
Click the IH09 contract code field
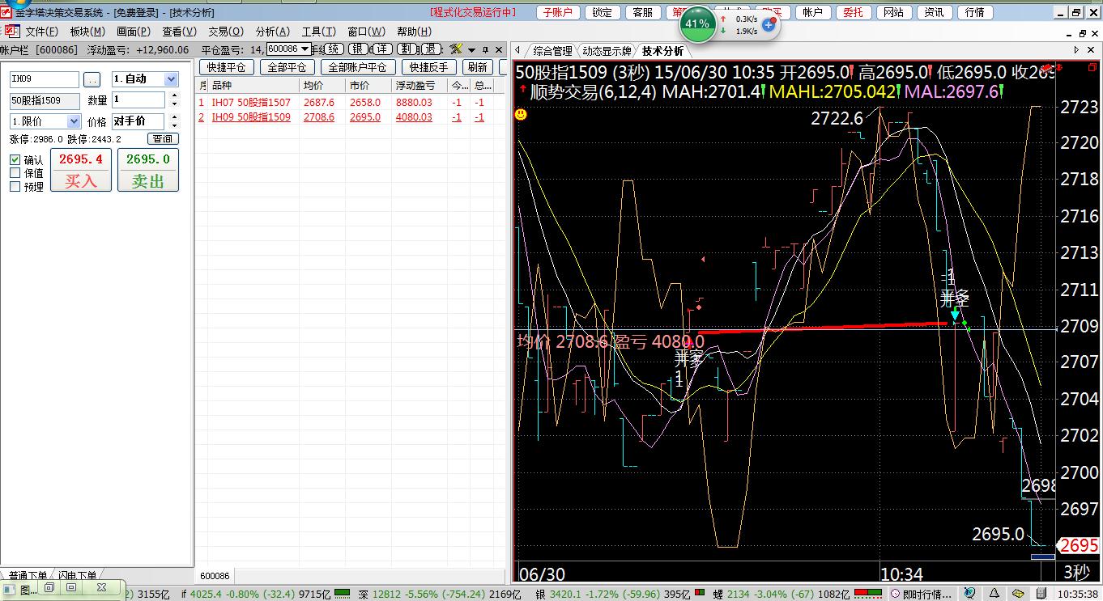click(x=45, y=80)
